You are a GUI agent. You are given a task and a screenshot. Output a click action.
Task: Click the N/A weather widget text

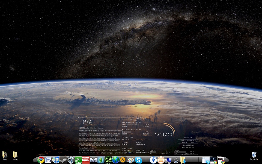coord(87,122)
